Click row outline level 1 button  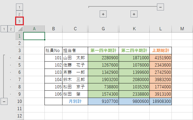click(x=4, y=29)
